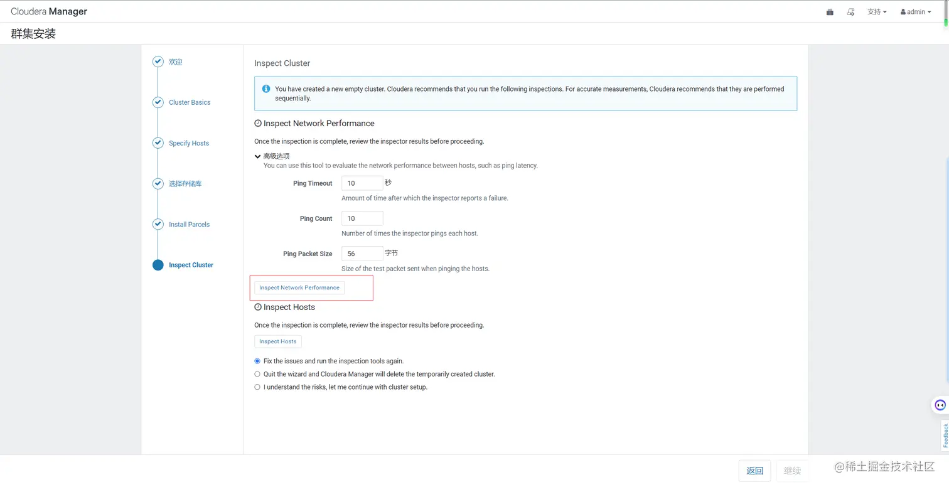This screenshot has height=487, width=949.
Task: Click the clock icon beside Inspect Network Performance heading
Action: [x=258, y=124]
